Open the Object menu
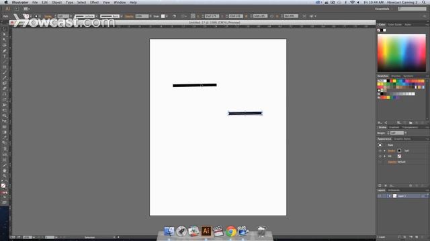The image size is (430, 241). click(56, 2)
